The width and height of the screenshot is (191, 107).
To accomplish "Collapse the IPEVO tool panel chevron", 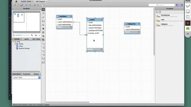I will tap(188, 34).
